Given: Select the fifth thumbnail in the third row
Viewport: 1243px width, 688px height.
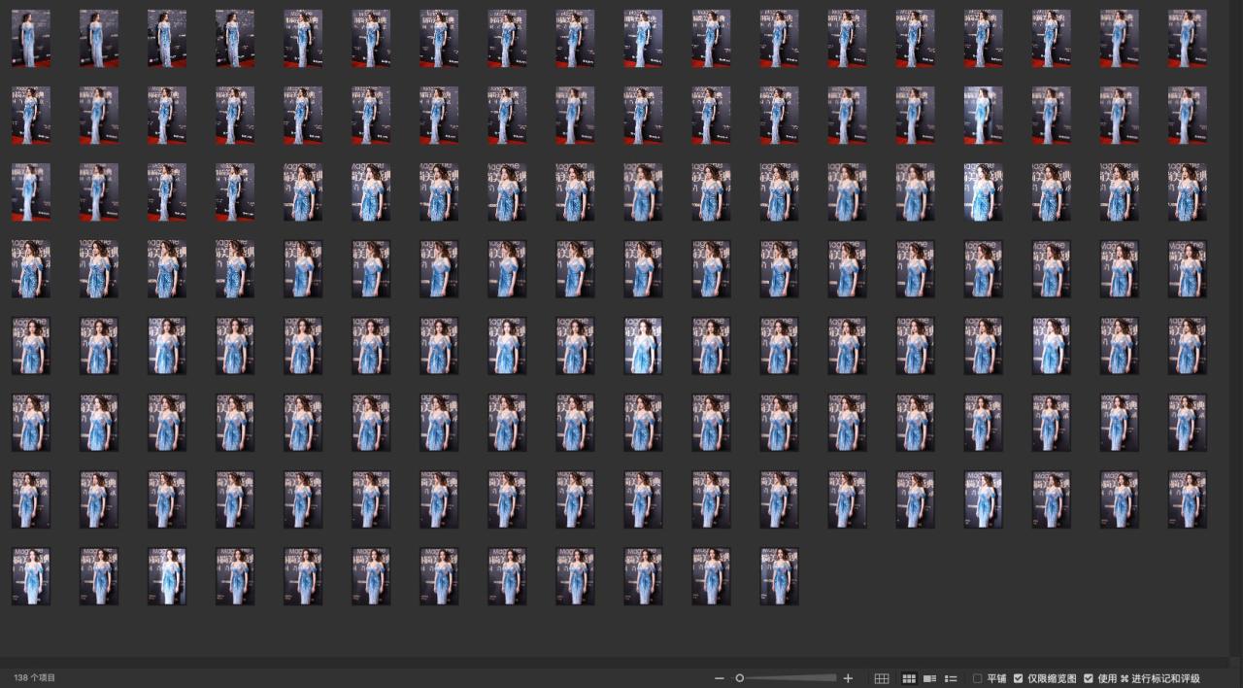Looking at the screenshot, I should tap(303, 191).
